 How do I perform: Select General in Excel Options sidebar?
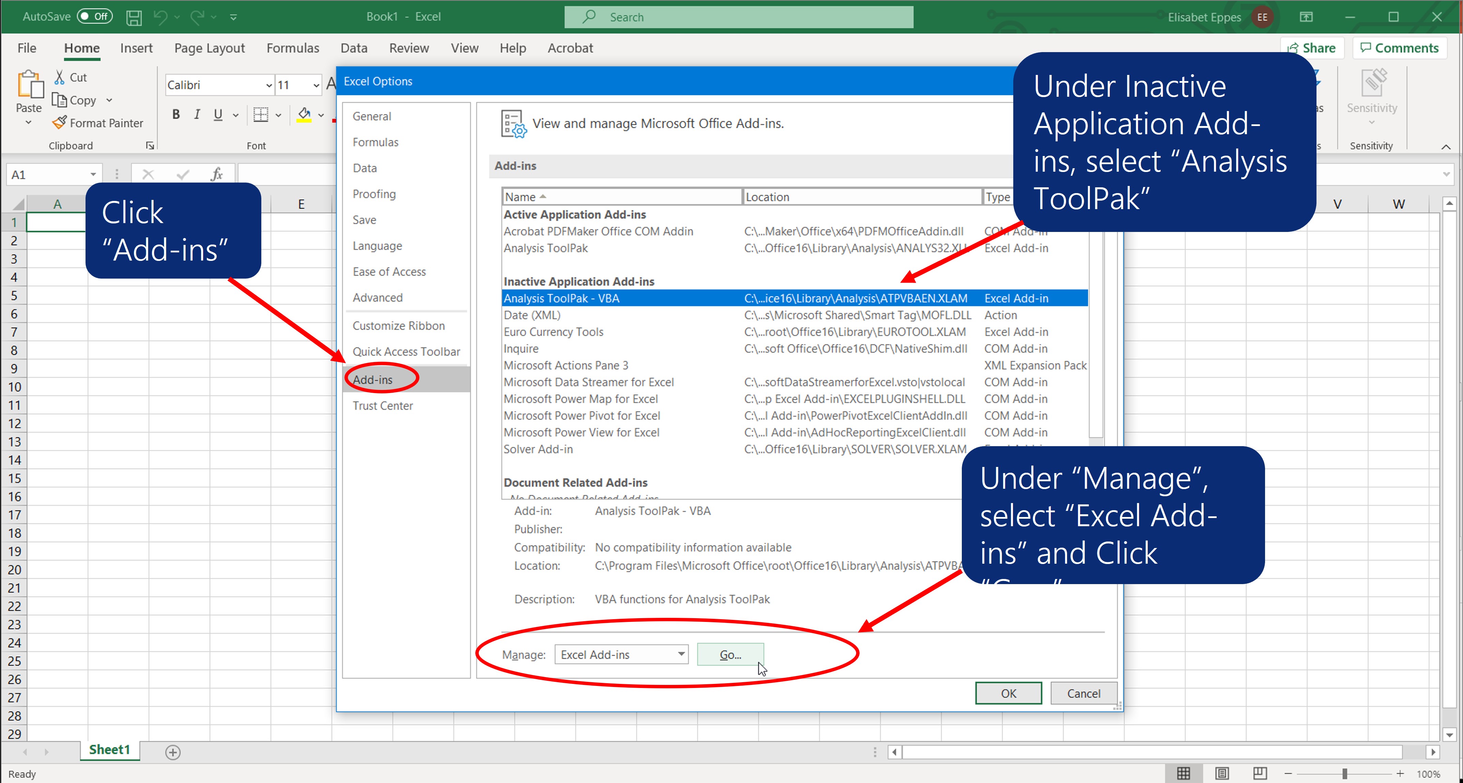pyautogui.click(x=371, y=116)
